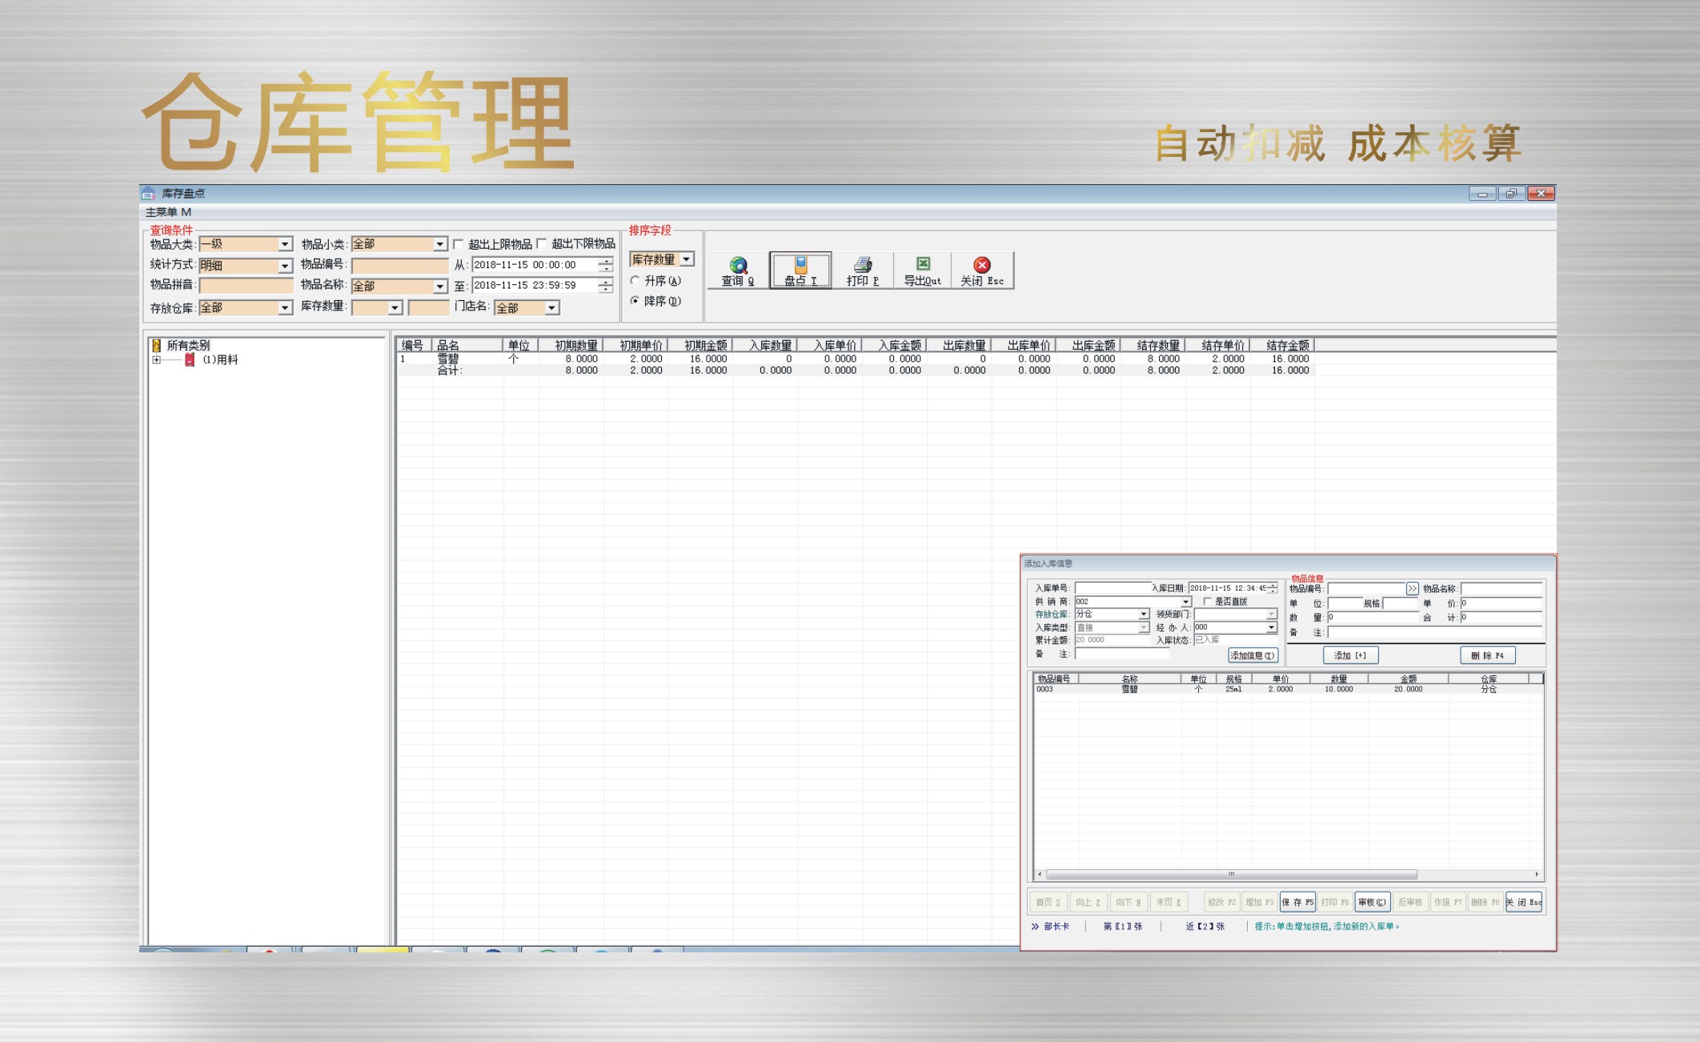The width and height of the screenshot is (1700, 1042).
Task: Click the 合计: summary row label
Action: click(x=450, y=371)
